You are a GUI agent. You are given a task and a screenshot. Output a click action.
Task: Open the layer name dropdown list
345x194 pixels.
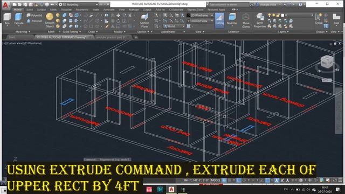(312, 15)
